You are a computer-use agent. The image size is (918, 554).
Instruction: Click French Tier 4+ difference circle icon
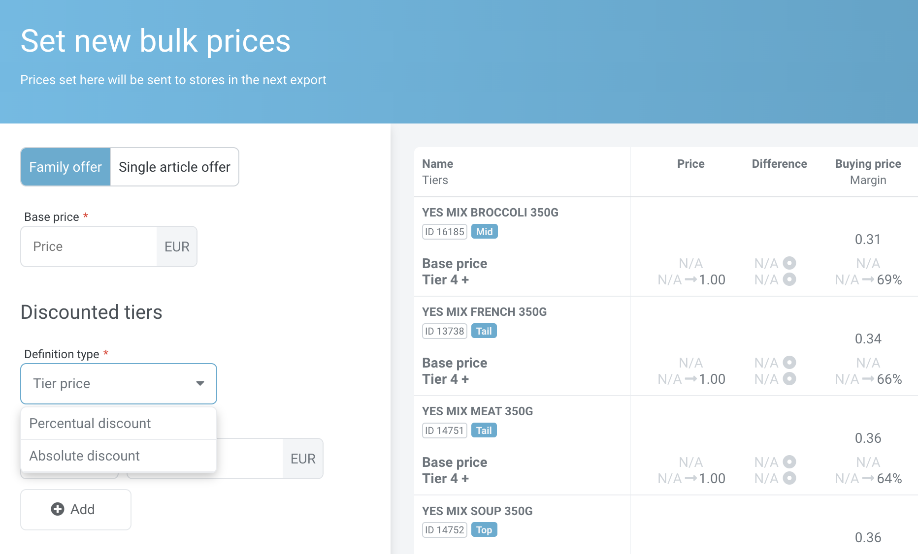pyautogui.click(x=789, y=379)
